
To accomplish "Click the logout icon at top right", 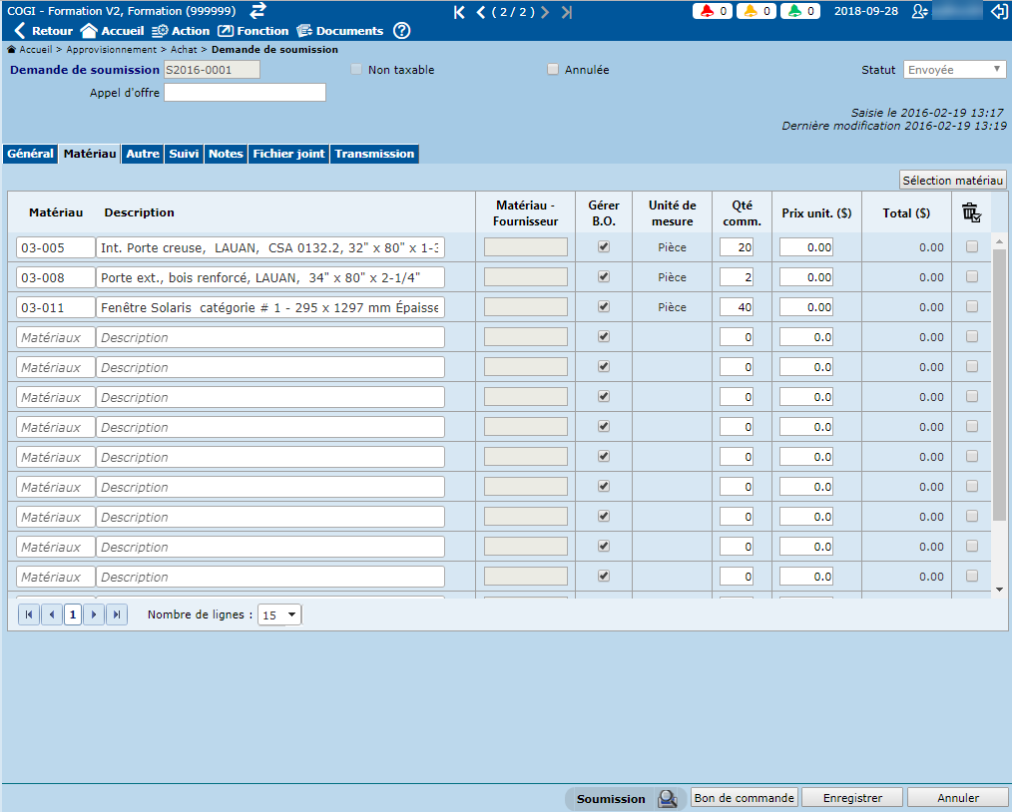I will coord(998,12).
